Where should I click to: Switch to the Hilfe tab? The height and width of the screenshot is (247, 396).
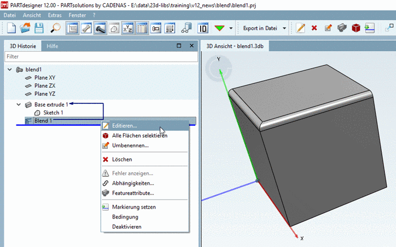52,46
